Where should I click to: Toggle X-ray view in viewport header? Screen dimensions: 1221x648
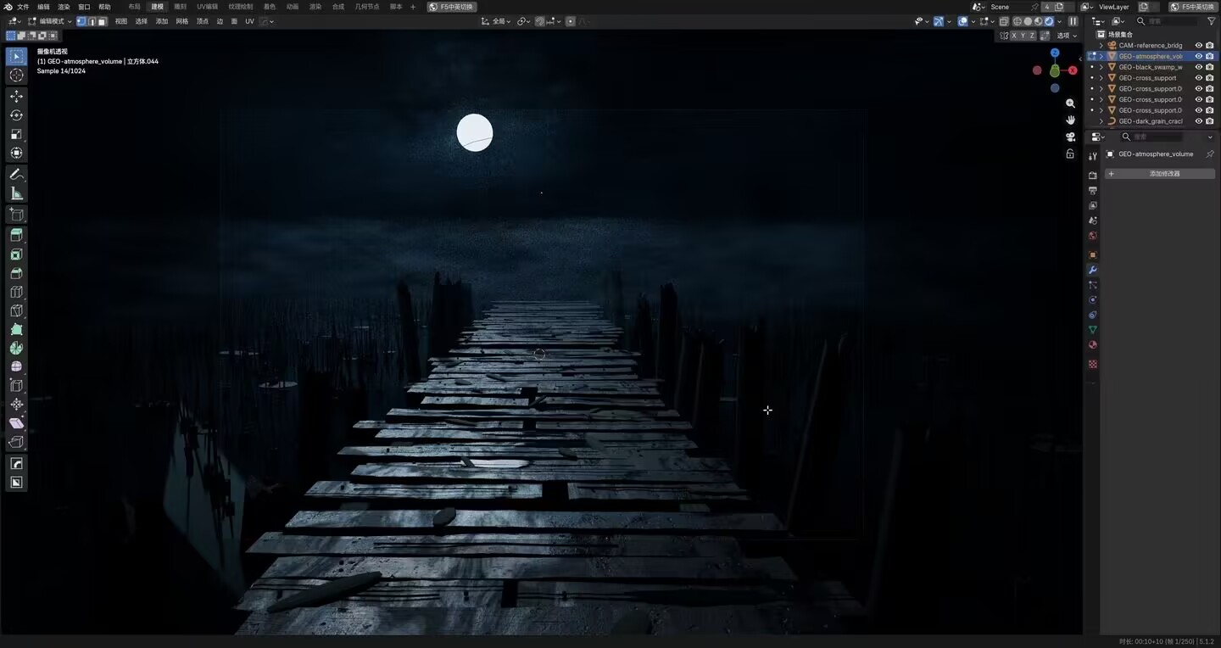[1003, 21]
